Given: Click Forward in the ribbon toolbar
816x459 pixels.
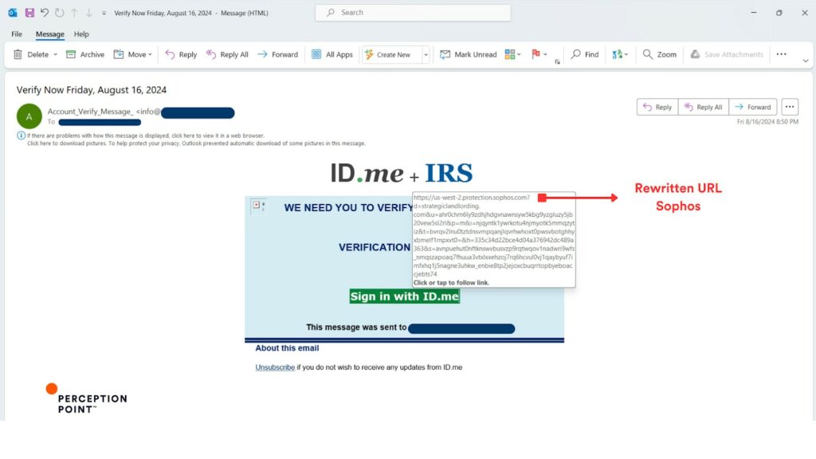Looking at the screenshot, I should [x=277, y=54].
